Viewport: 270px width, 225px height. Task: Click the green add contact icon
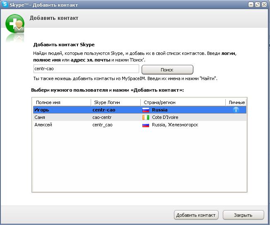(15, 24)
